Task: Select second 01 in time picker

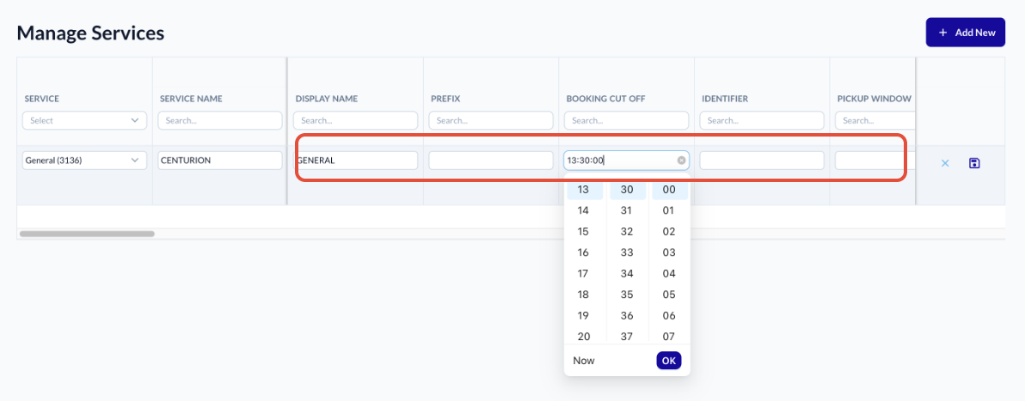Action: tap(669, 210)
